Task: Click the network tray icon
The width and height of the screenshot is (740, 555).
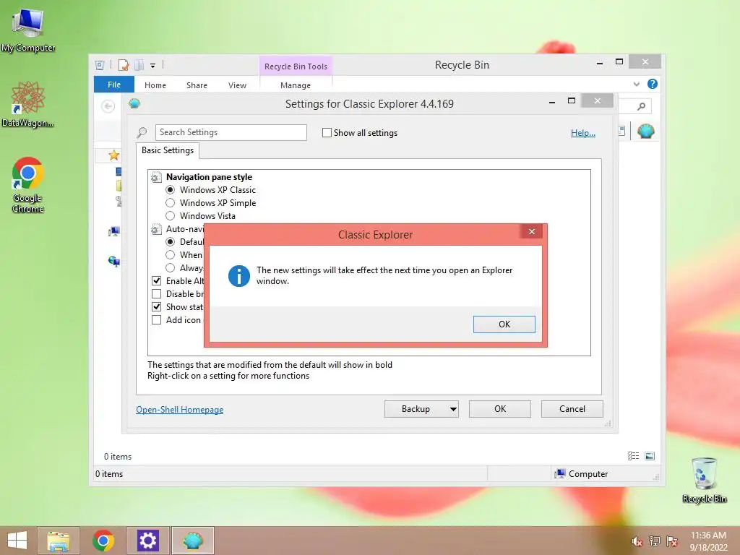Action: (655, 541)
